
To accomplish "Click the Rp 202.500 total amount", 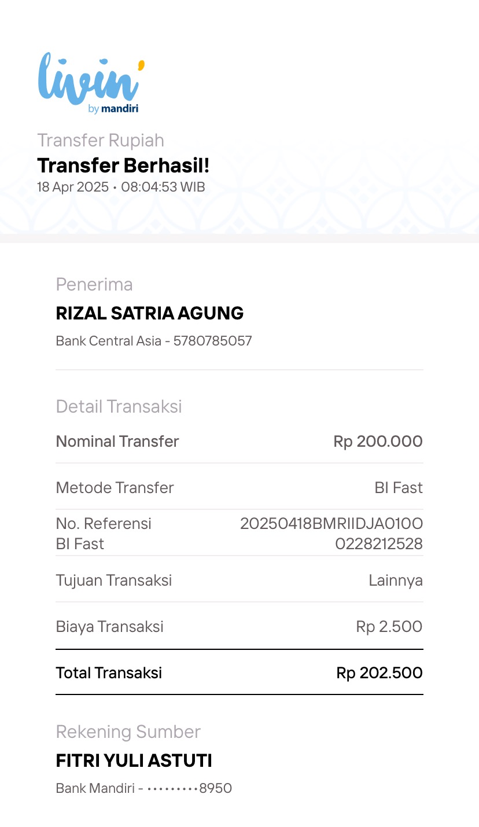I will click(x=379, y=673).
